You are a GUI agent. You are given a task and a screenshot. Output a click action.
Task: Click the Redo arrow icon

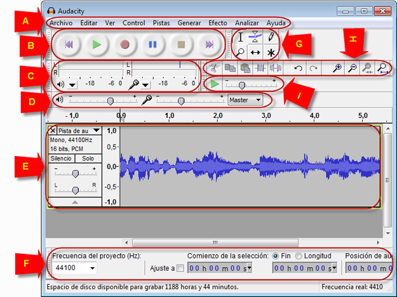click(313, 68)
